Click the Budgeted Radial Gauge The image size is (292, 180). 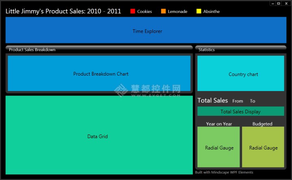tap(263, 147)
